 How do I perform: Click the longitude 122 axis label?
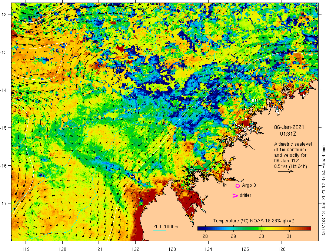(135, 249)
